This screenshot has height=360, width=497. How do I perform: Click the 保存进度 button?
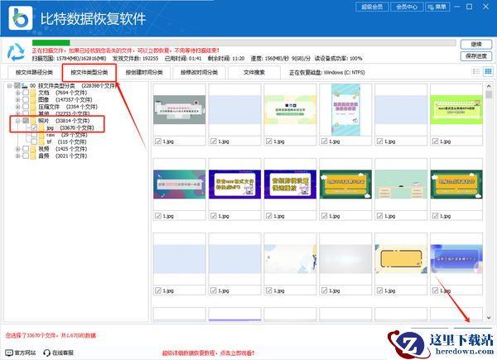pyautogui.click(x=476, y=56)
